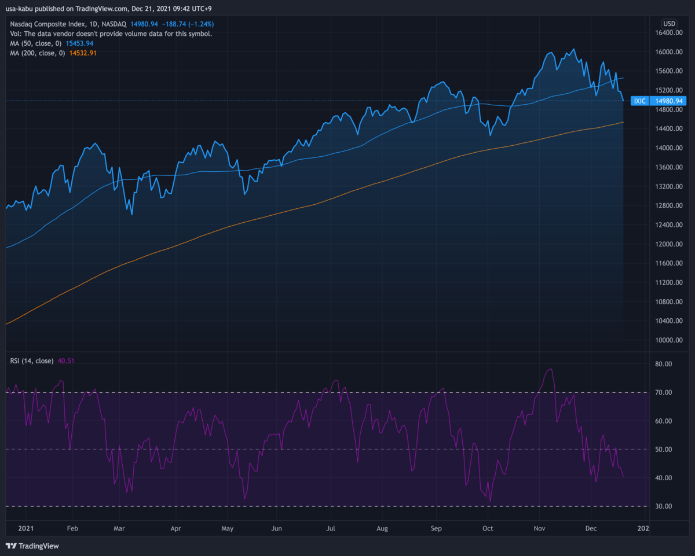
Task: Click the Aug time axis label
Action: pos(382,528)
